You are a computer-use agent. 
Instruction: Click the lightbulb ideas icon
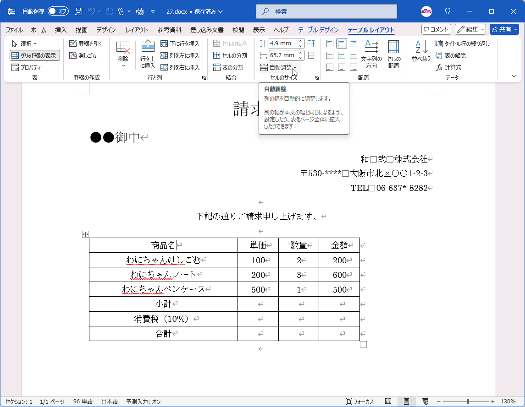pyautogui.click(x=448, y=11)
